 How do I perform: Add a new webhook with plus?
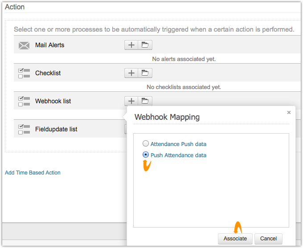pyautogui.click(x=131, y=101)
